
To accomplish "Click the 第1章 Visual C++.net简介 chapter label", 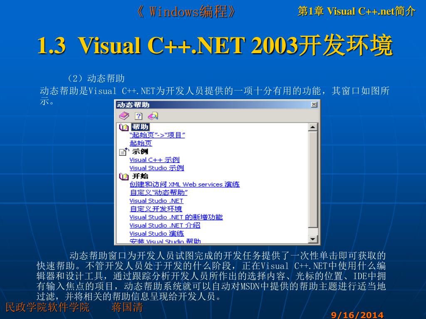I will click(357, 11).
